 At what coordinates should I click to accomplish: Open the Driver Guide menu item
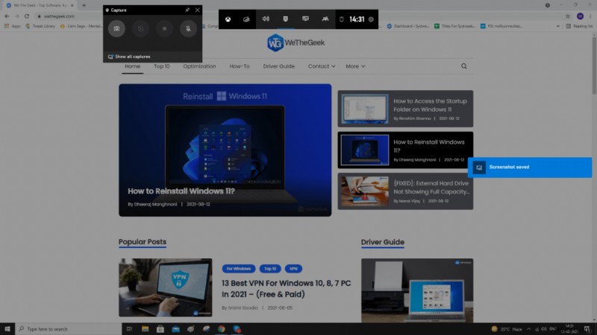coord(278,66)
